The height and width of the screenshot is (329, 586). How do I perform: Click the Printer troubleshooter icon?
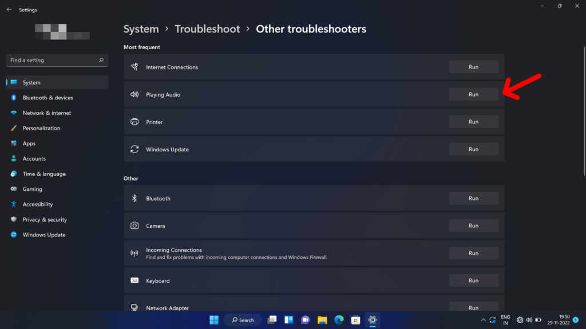click(135, 122)
